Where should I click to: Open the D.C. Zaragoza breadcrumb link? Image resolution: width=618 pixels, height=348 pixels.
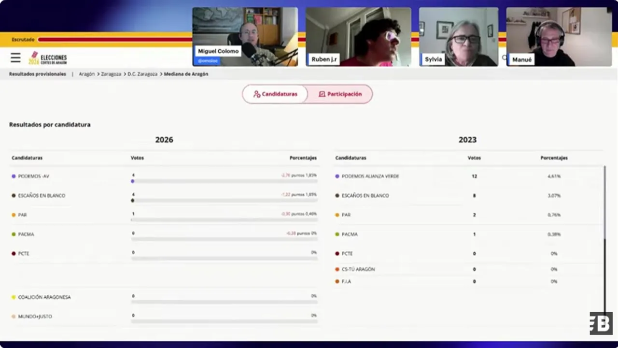tap(142, 74)
